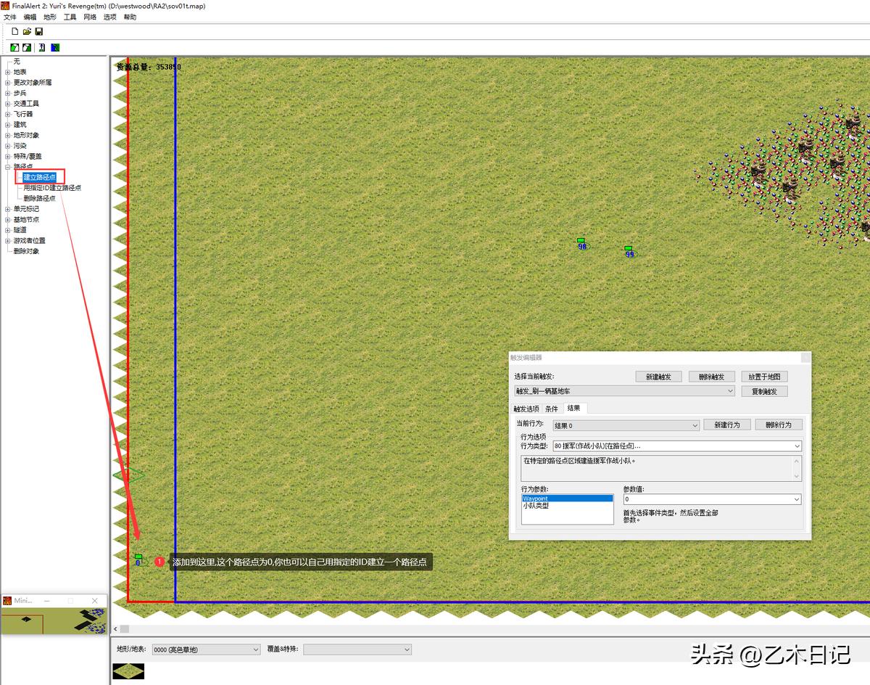Select 用指定ID建立路径点 in the tree

click(x=52, y=188)
